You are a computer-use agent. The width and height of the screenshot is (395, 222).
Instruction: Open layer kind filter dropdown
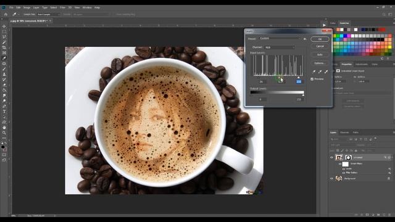click(339, 139)
